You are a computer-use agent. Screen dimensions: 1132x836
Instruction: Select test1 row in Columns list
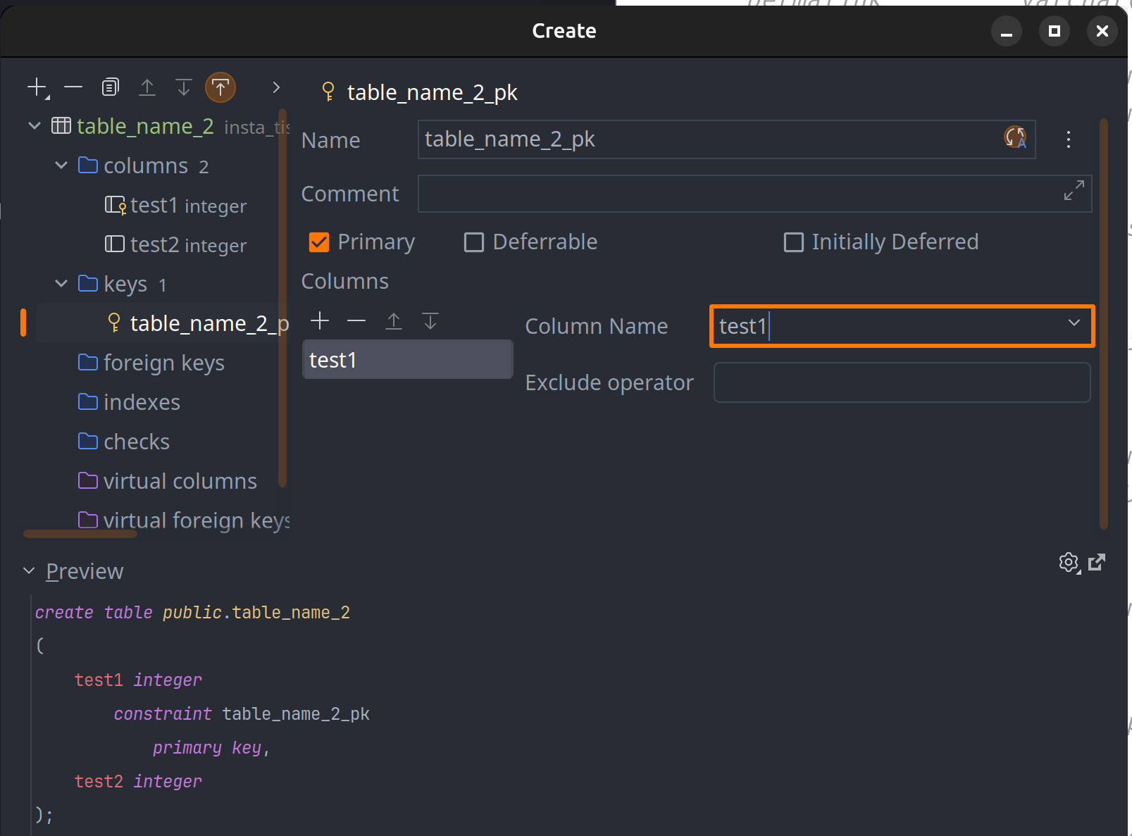click(407, 360)
